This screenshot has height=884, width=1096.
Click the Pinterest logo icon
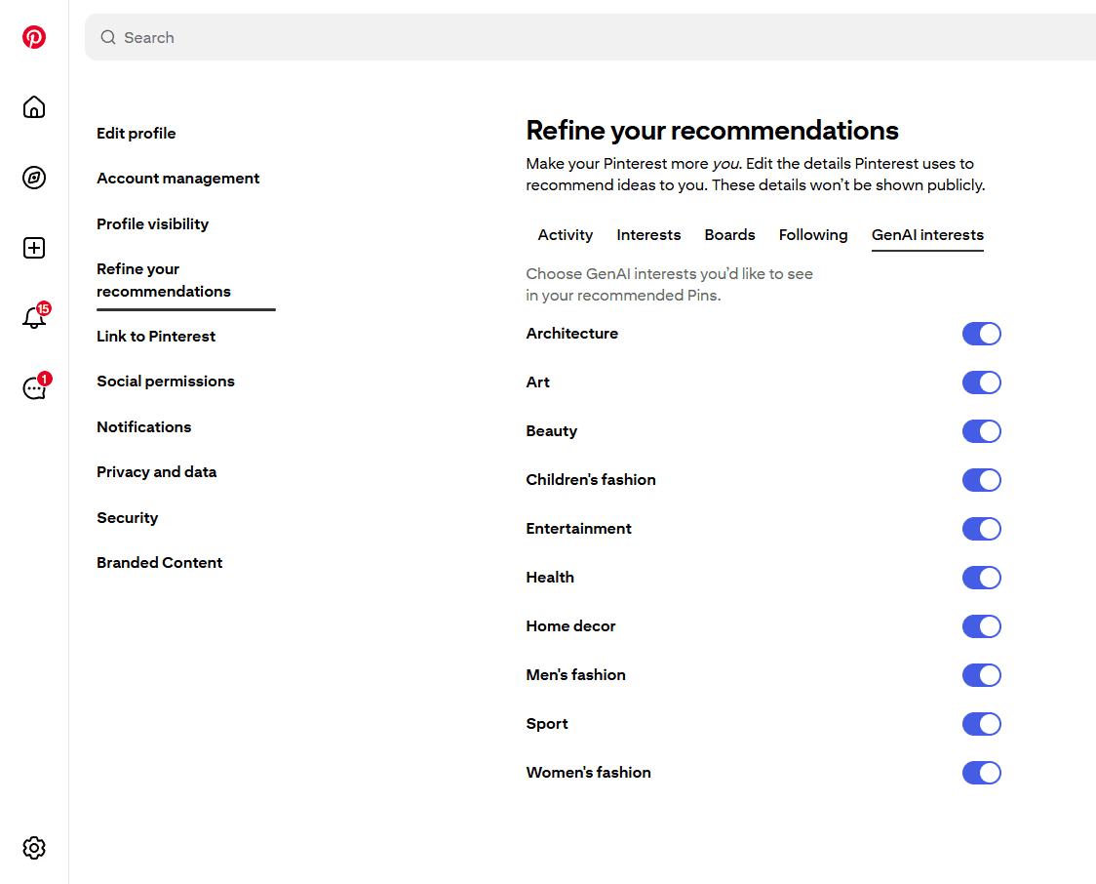33,37
